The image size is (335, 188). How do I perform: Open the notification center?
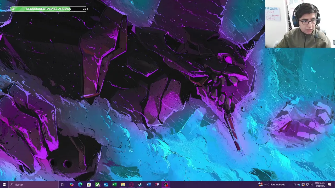pos(329,185)
